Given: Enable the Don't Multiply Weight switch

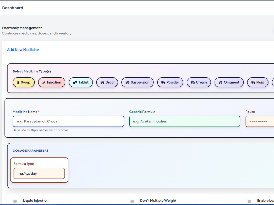Looking at the screenshot, I should 134,201.
